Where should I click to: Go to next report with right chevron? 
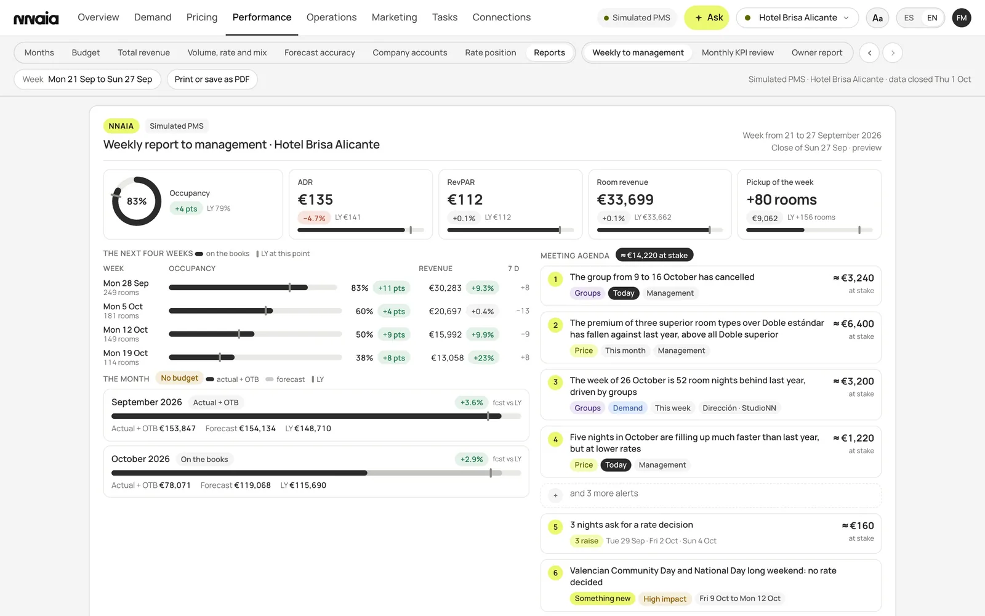893,53
